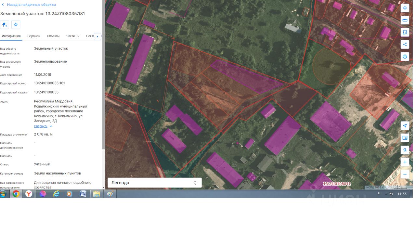Viewport: 416px width, 234px height.
Task: Click the taskbar clock showing 11:55
Action: (402, 194)
